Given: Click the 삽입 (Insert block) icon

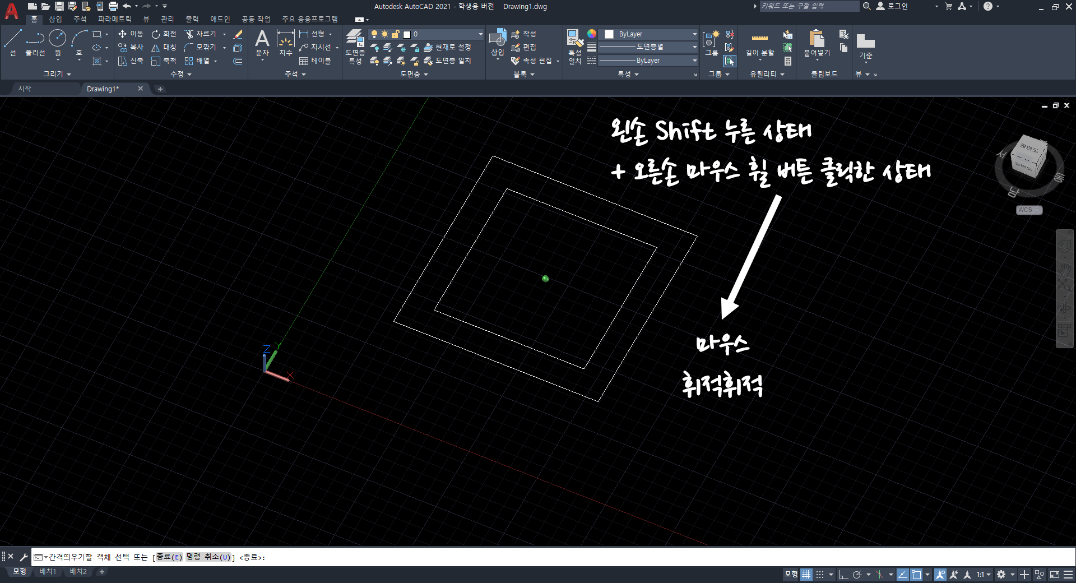Looking at the screenshot, I should point(498,43).
